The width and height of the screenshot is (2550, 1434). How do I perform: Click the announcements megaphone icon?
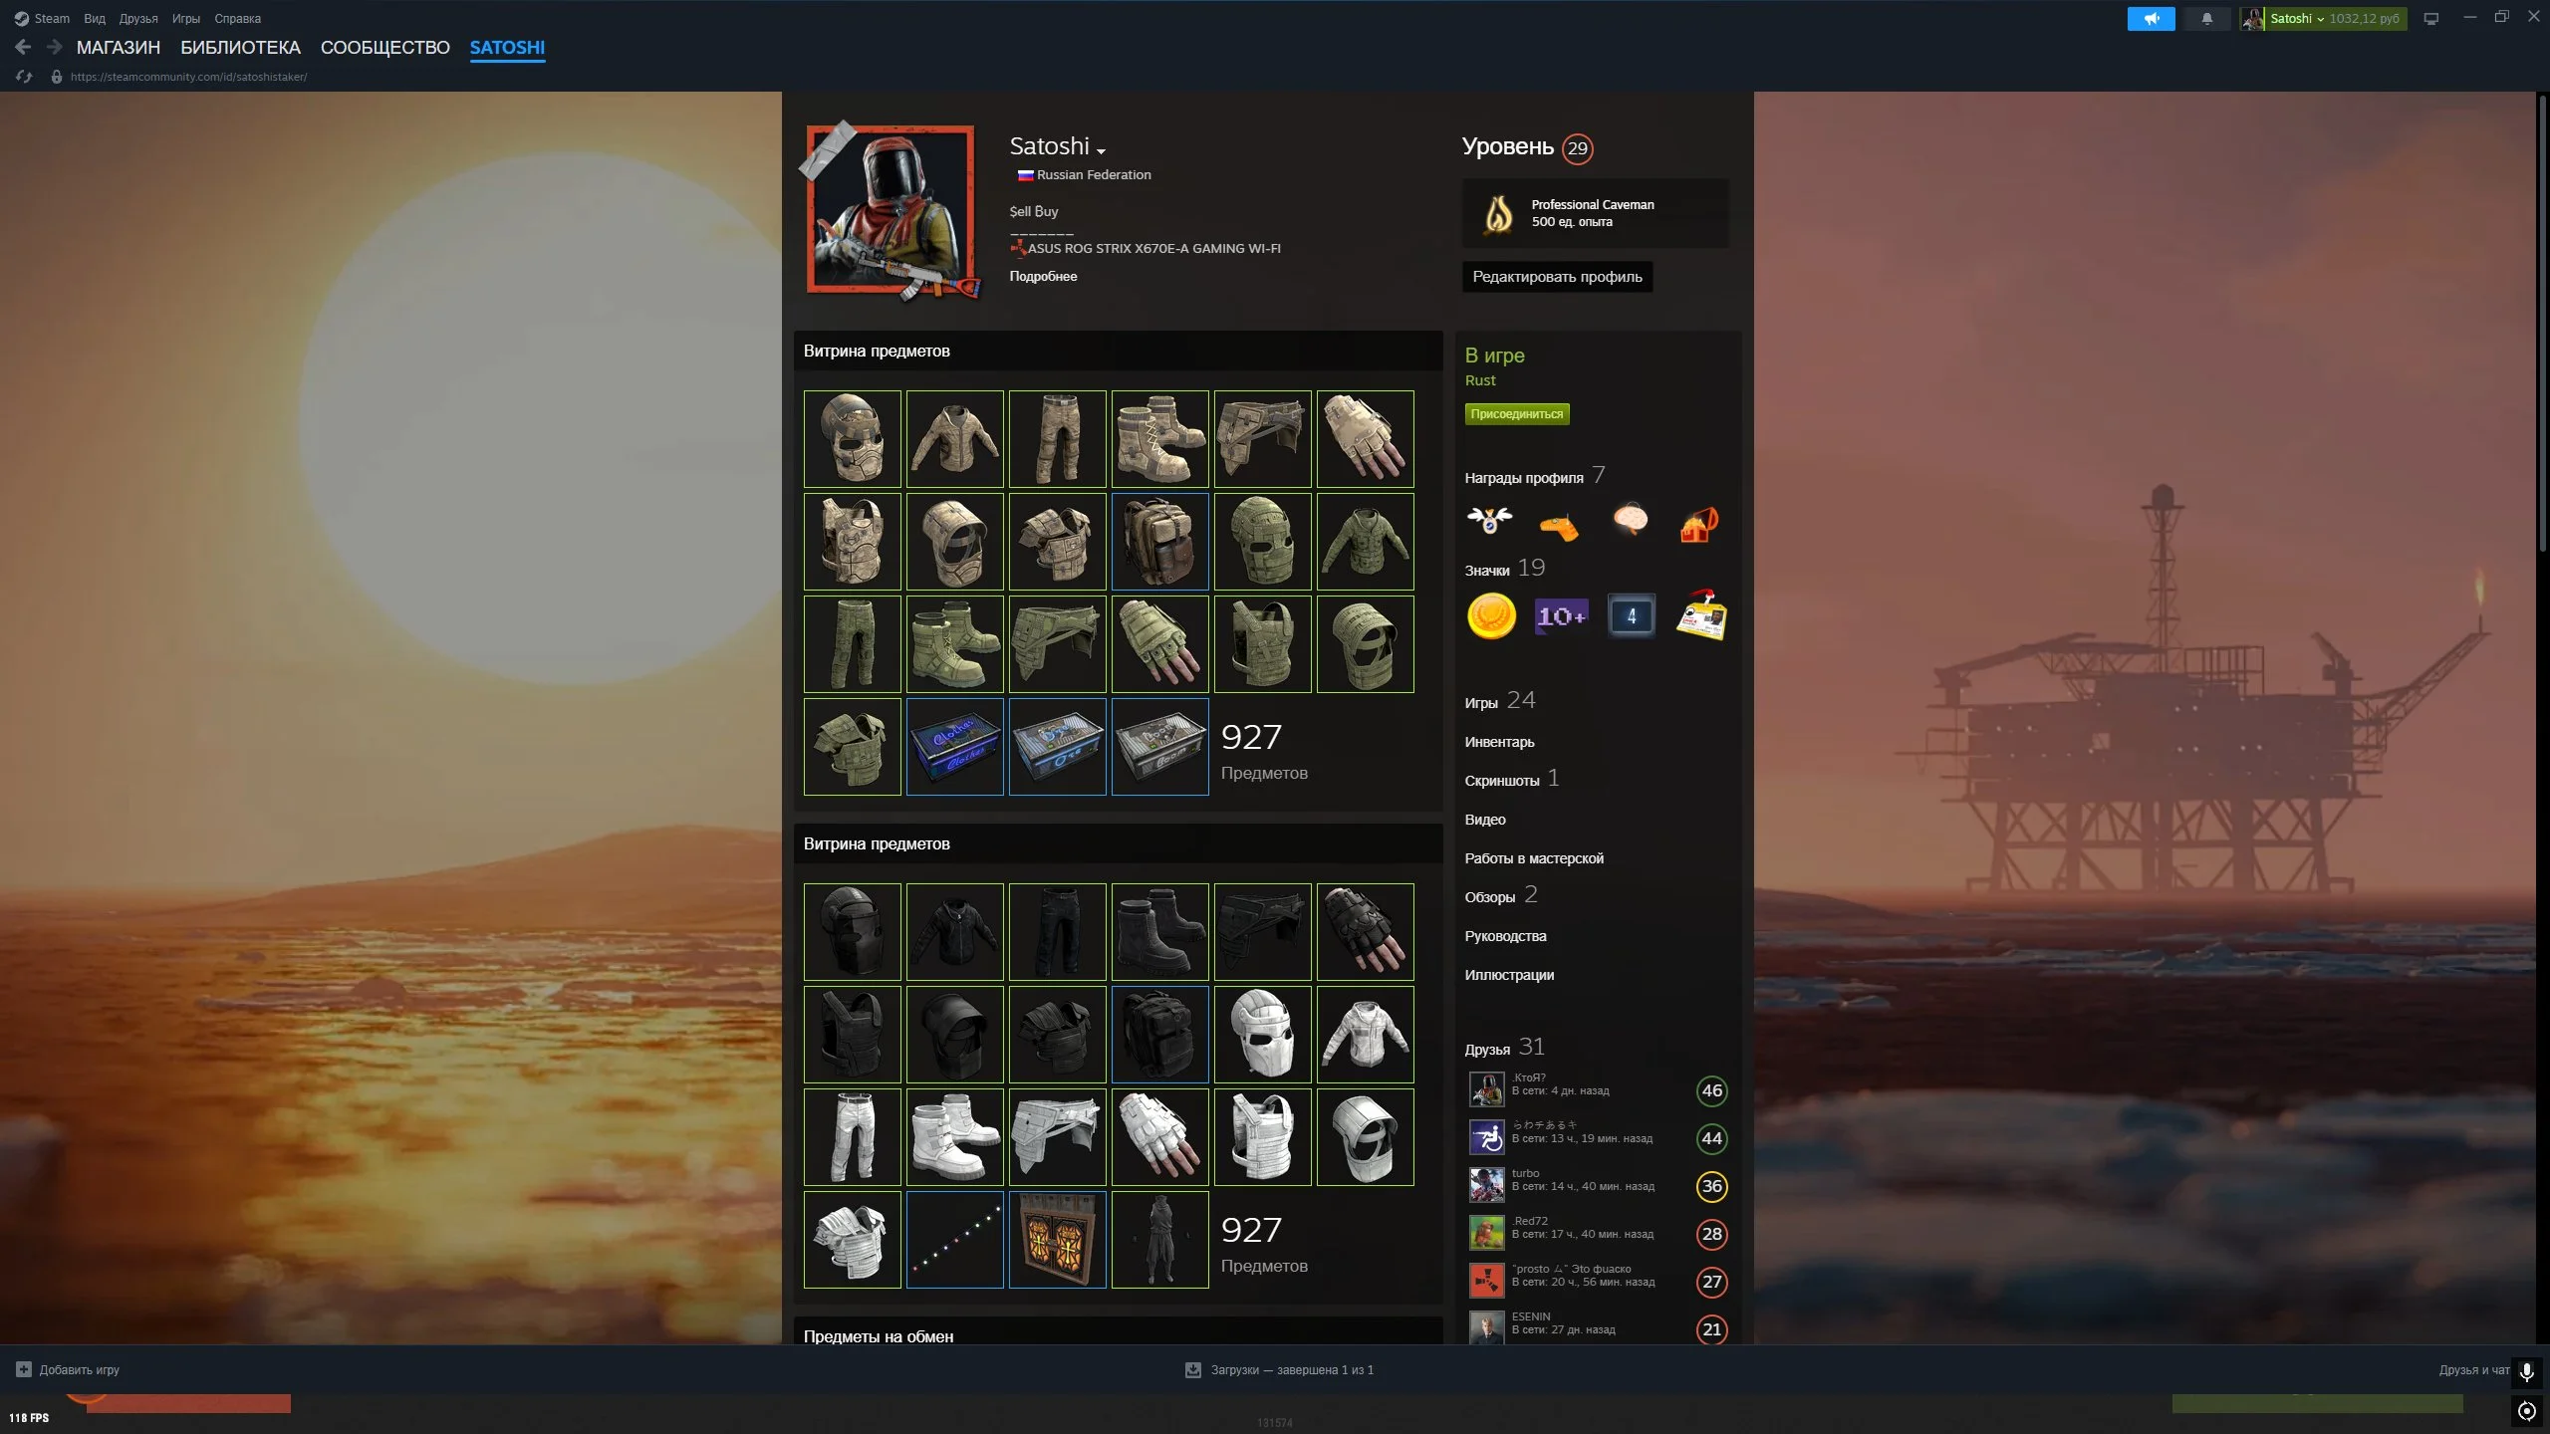click(2151, 19)
